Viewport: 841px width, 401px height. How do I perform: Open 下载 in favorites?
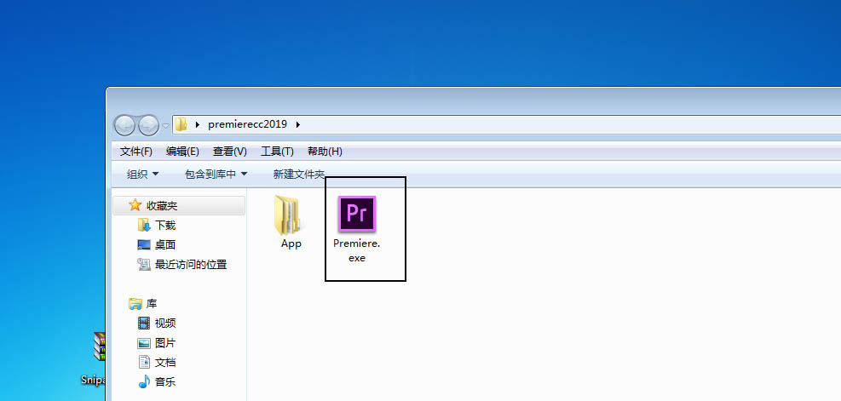[x=165, y=225]
